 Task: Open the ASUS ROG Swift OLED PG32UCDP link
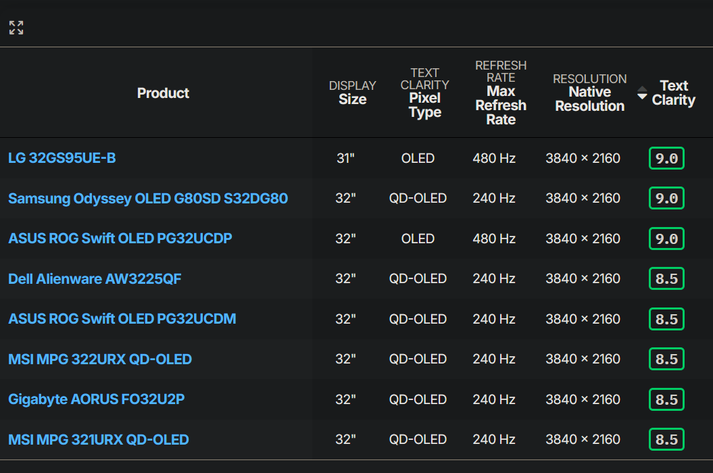(120, 239)
